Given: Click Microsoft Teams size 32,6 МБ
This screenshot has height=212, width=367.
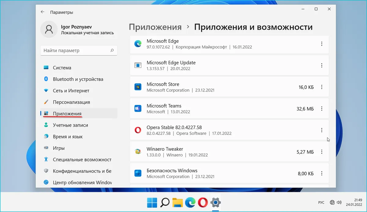Looking at the screenshot, I should [305, 109].
